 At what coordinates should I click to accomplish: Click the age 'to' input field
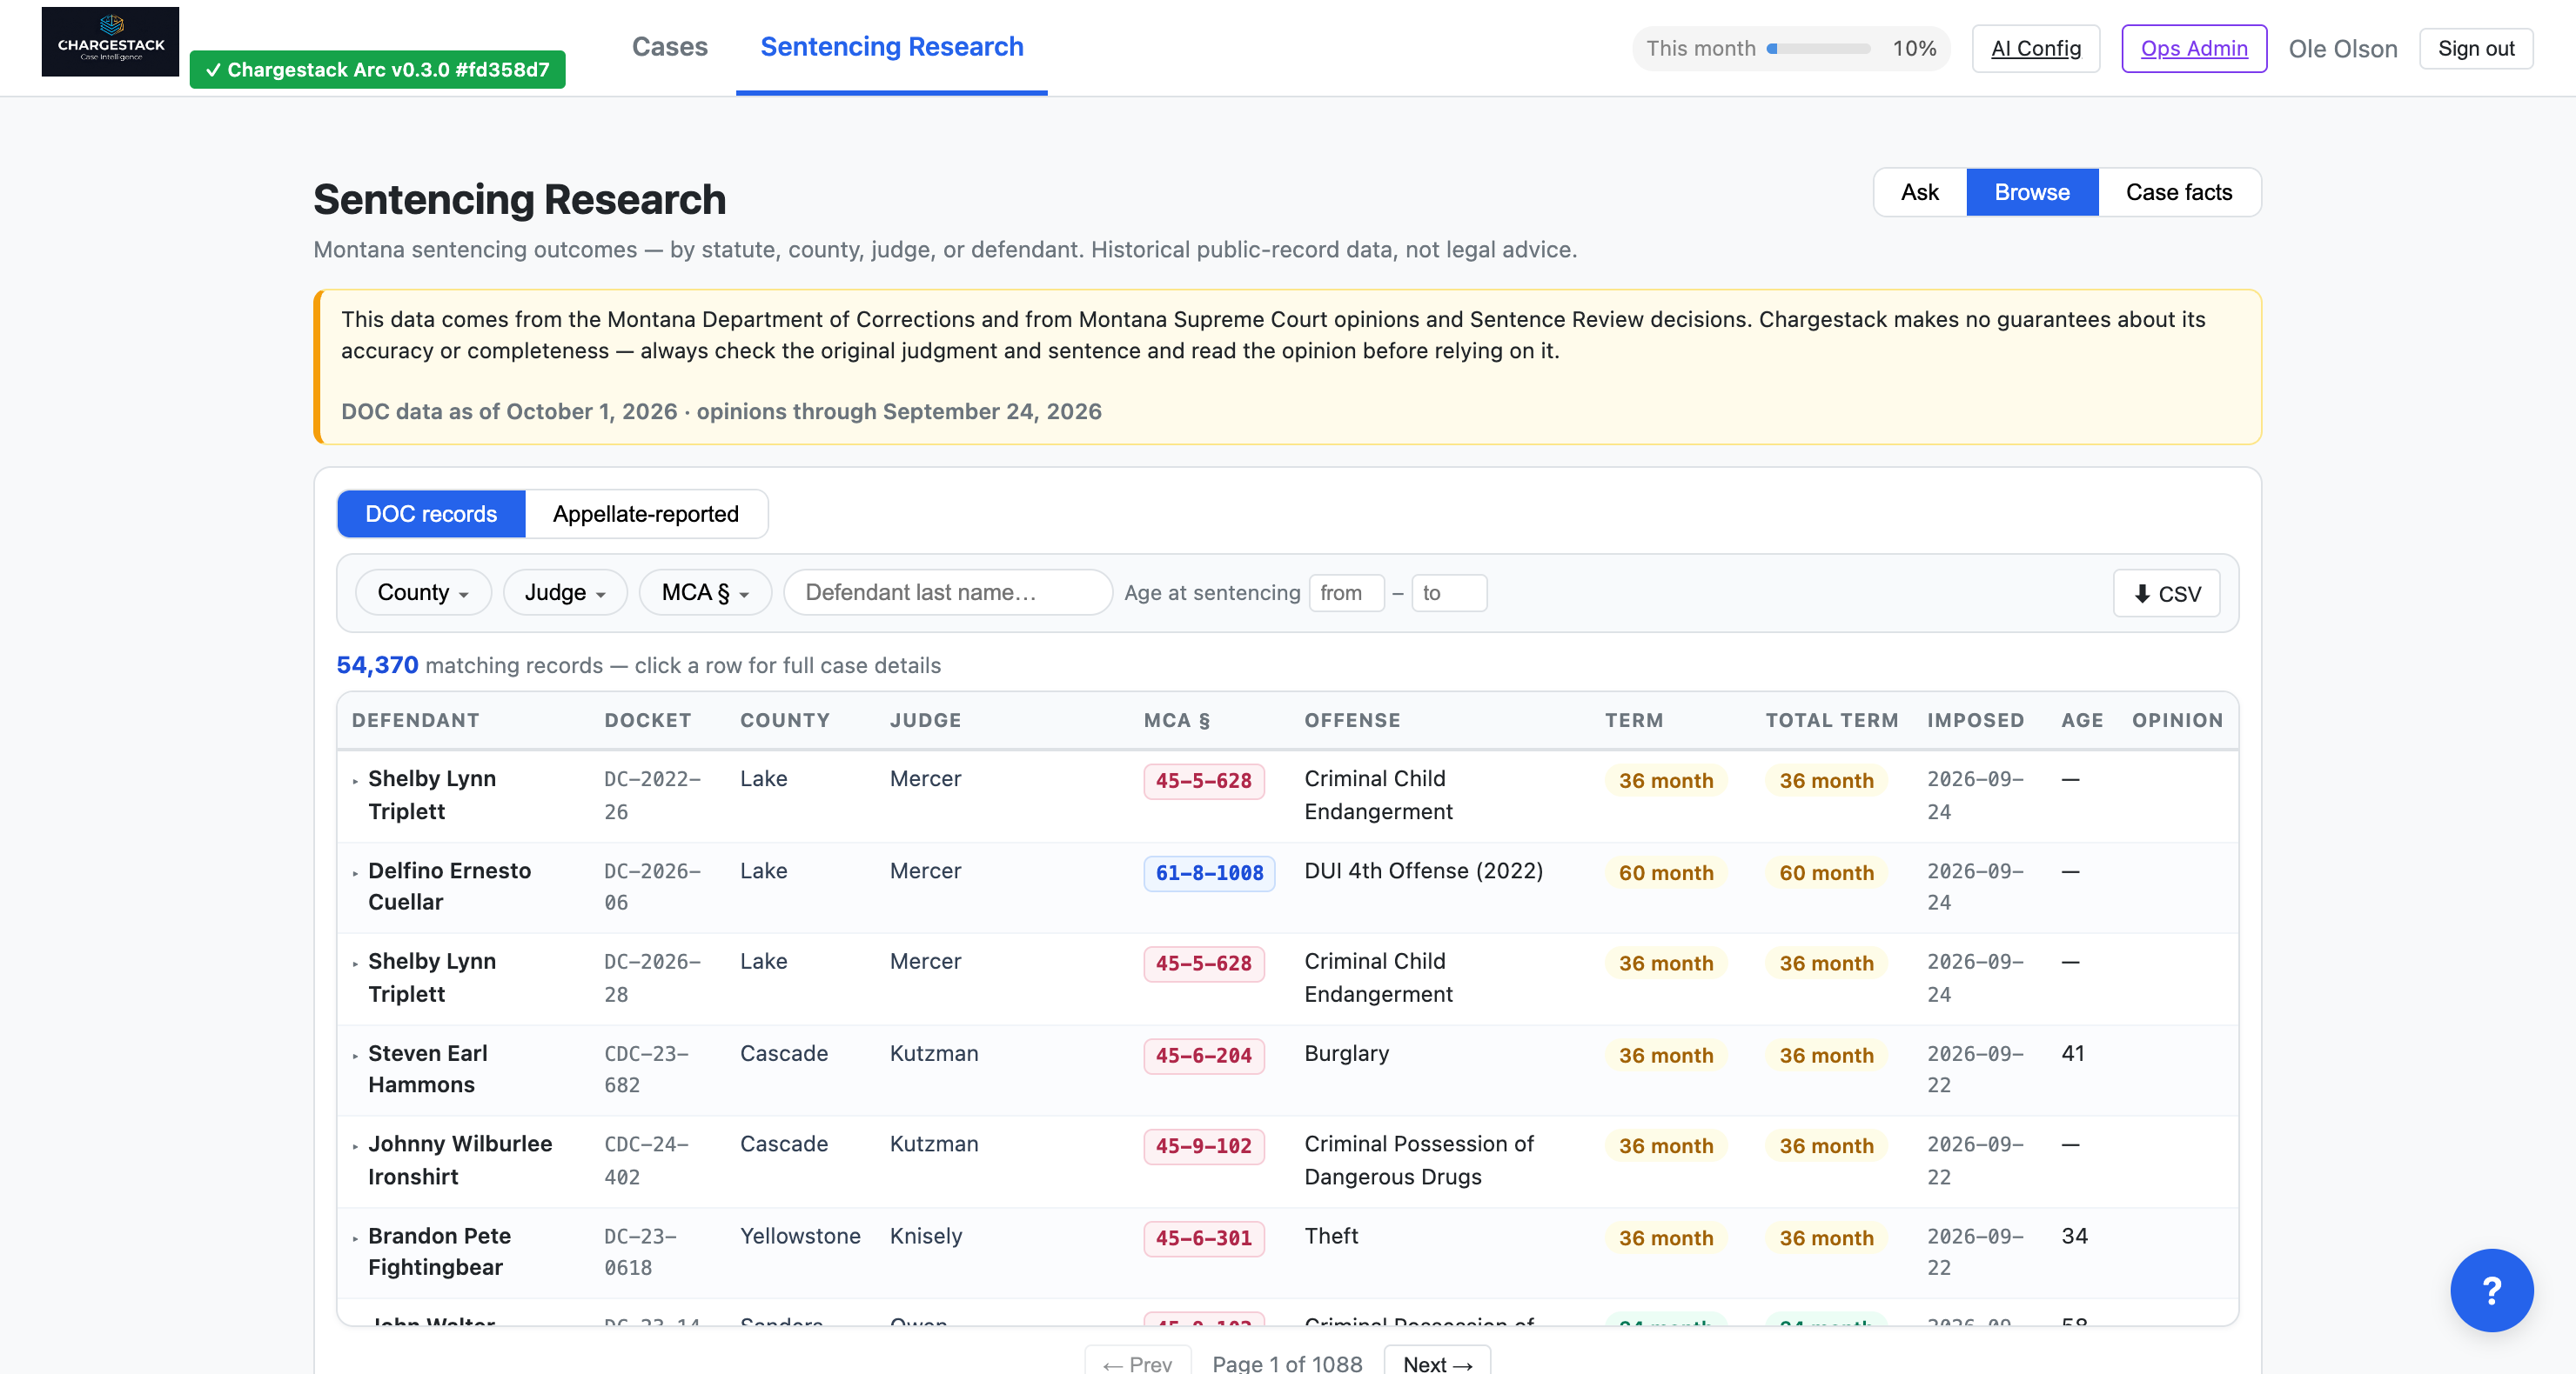click(x=1448, y=592)
